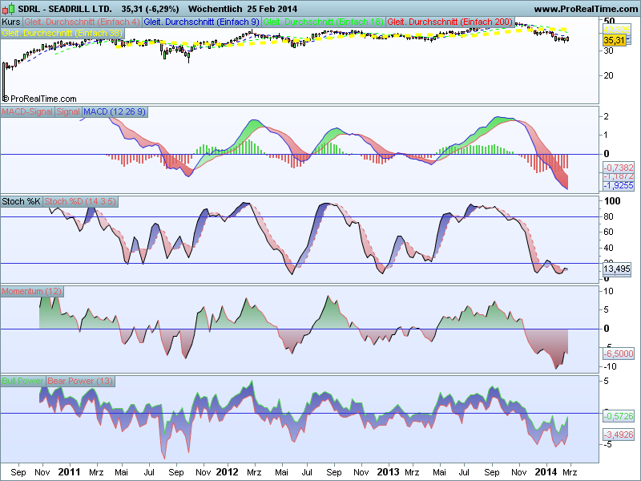641x481 pixels.
Task: Click the Mrz label following 2014
Action: click(x=570, y=472)
